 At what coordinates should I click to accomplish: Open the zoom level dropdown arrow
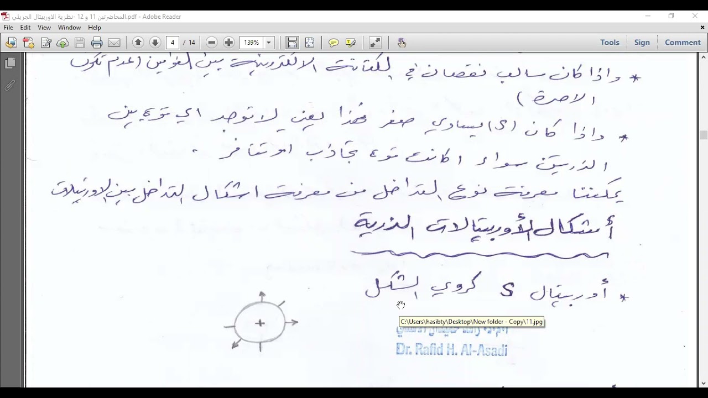click(x=269, y=43)
